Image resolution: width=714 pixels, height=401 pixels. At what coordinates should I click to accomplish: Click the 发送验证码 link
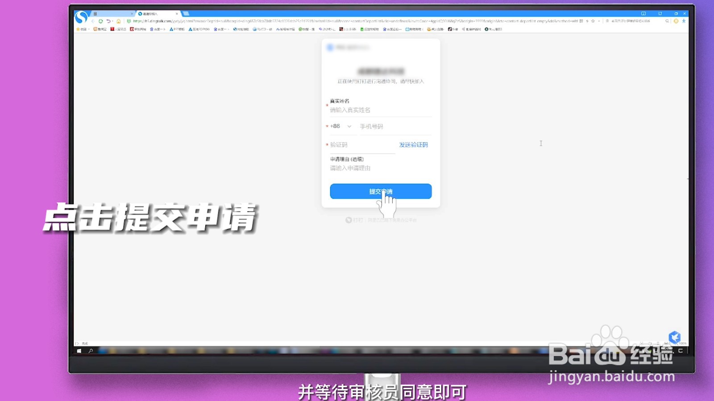pyautogui.click(x=413, y=144)
